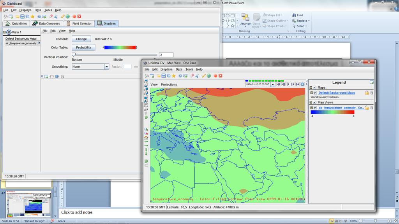
Task: Click the green right-arrow pan icon beside map
Action: 146,145
